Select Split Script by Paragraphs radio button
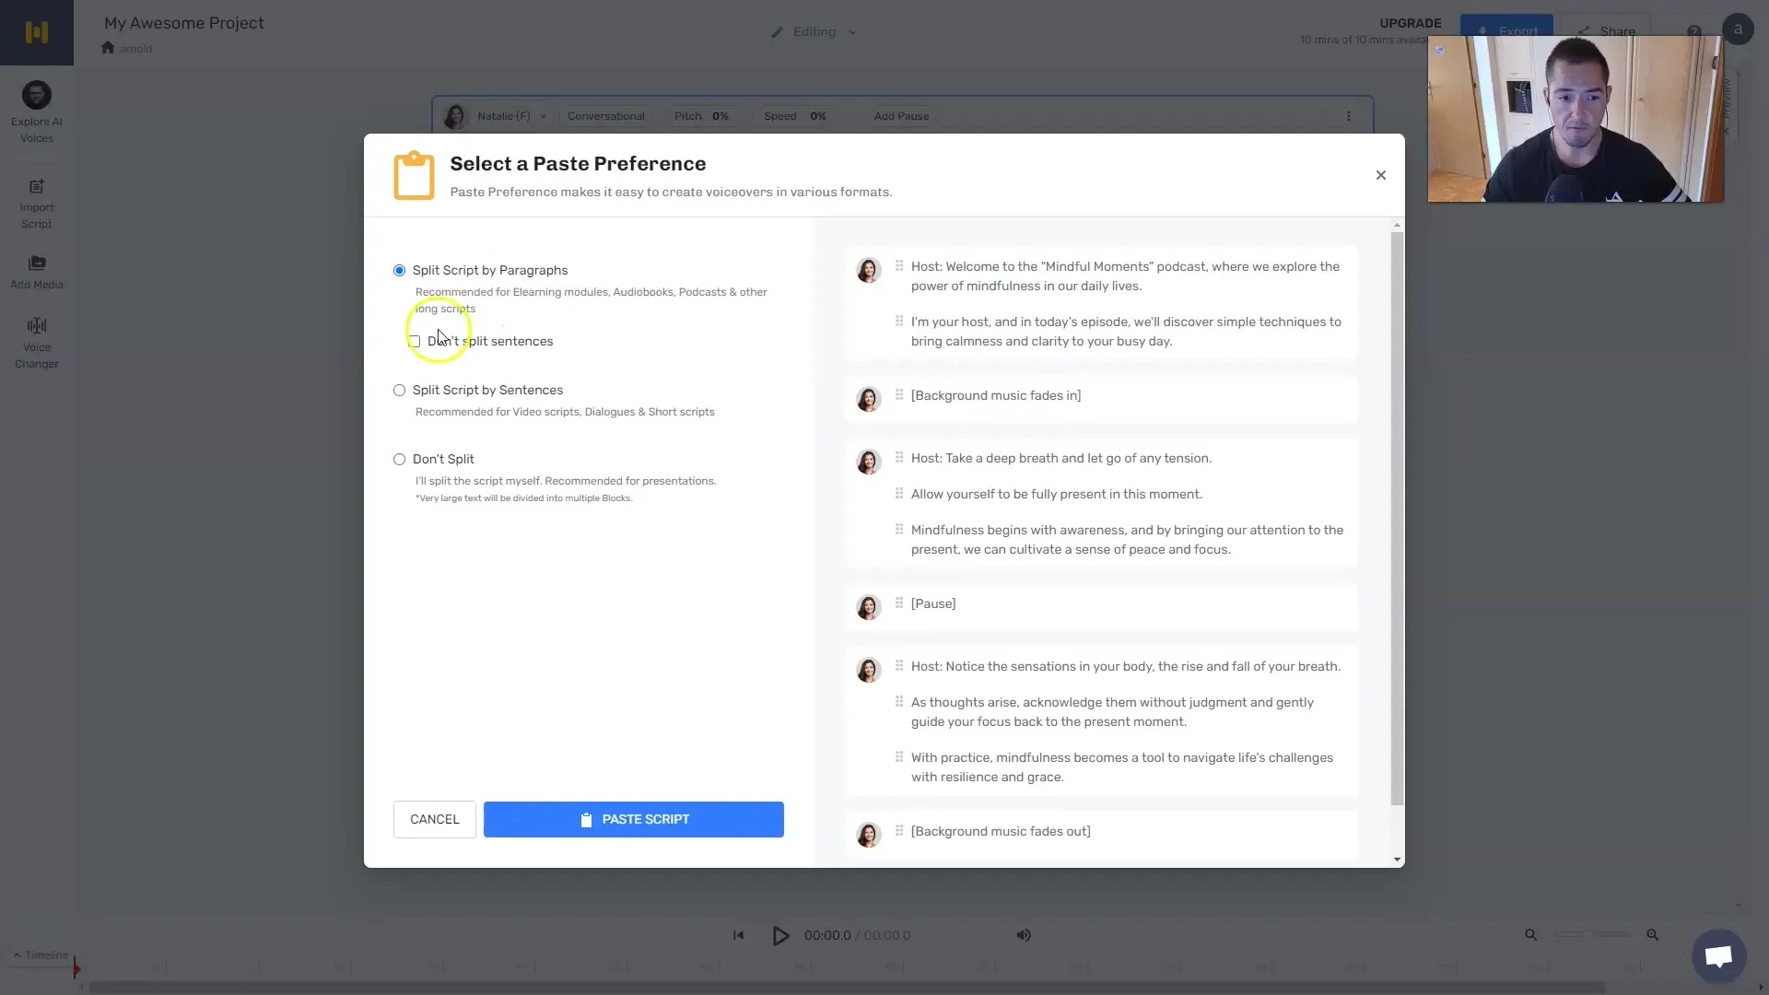 tap(399, 270)
